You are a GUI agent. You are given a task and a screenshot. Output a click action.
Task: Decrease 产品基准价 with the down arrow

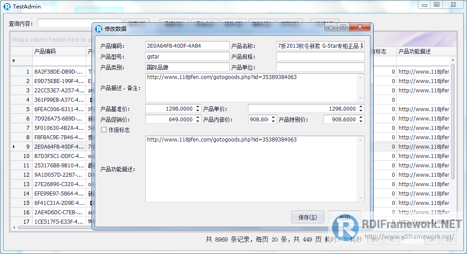[x=198, y=111]
